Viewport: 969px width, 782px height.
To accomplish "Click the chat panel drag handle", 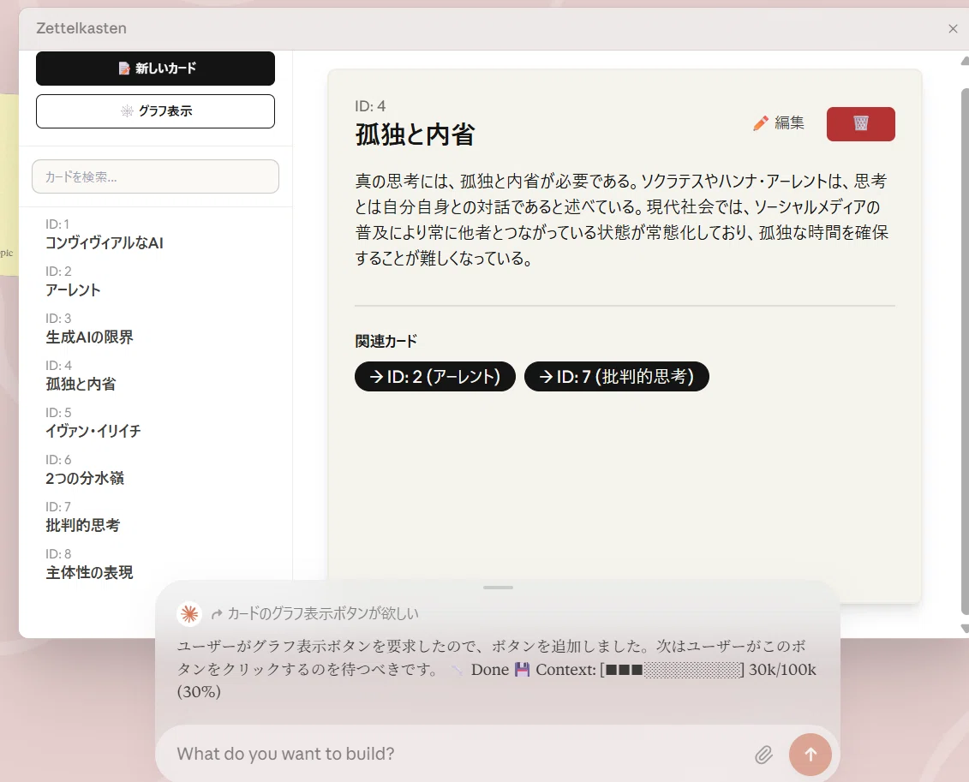I will tap(498, 588).
